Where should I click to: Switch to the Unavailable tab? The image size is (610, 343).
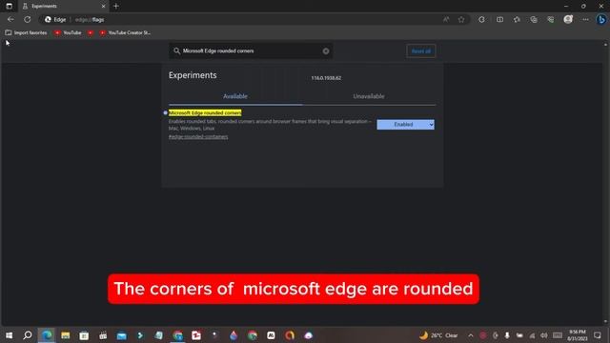[x=369, y=96]
